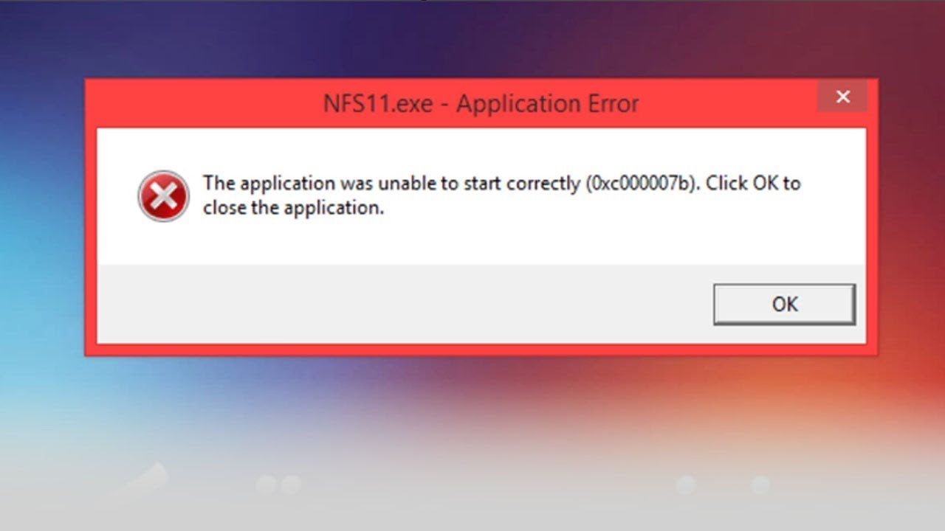
Task: Click the 'Click OK to' phrase
Action: click(753, 183)
